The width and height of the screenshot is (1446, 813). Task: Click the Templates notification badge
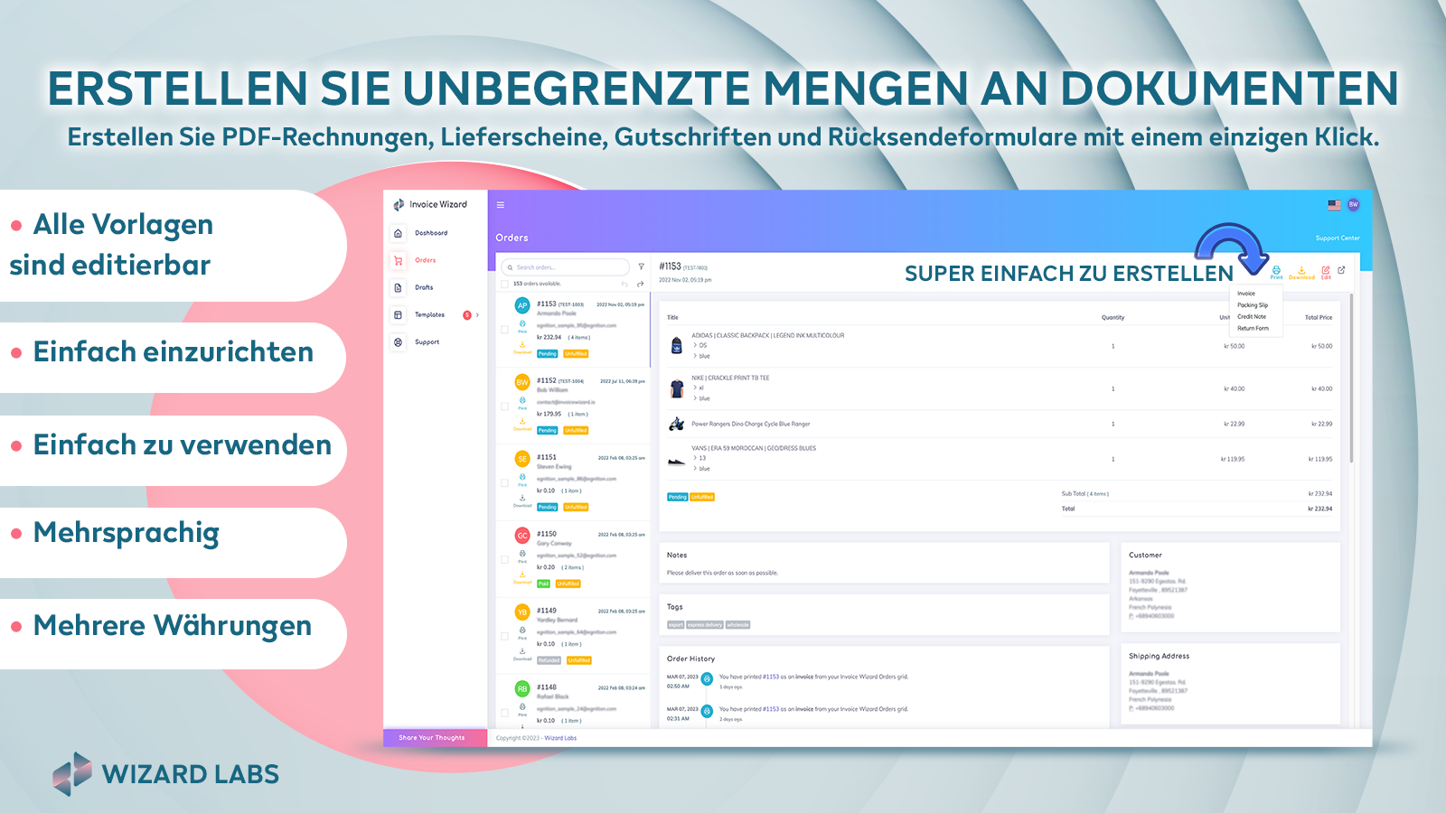tap(467, 315)
